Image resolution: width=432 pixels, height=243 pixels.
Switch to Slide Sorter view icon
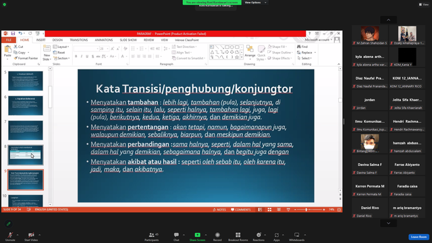(x=269, y=210)
